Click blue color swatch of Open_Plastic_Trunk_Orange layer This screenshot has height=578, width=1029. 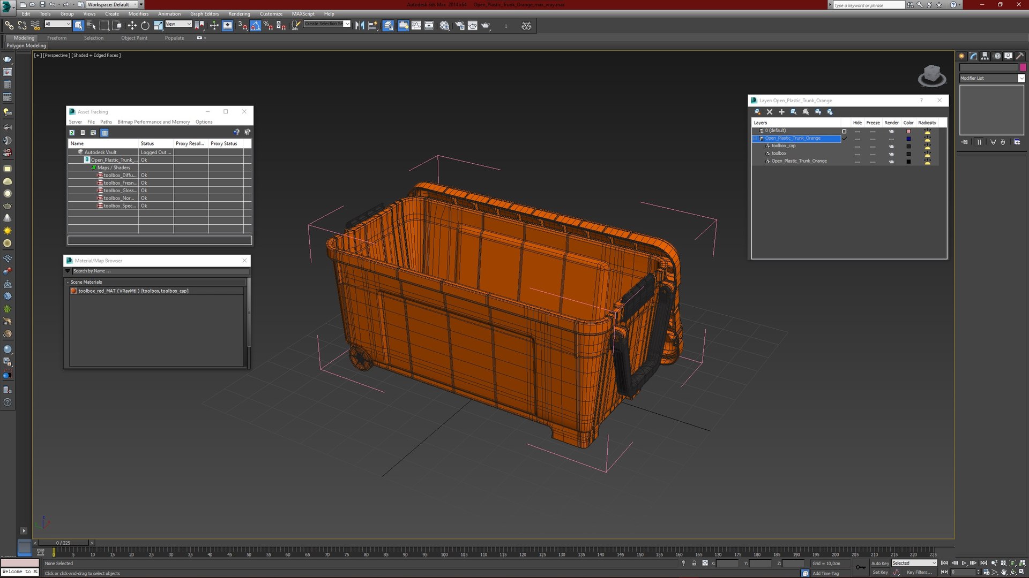coord(908,139)
